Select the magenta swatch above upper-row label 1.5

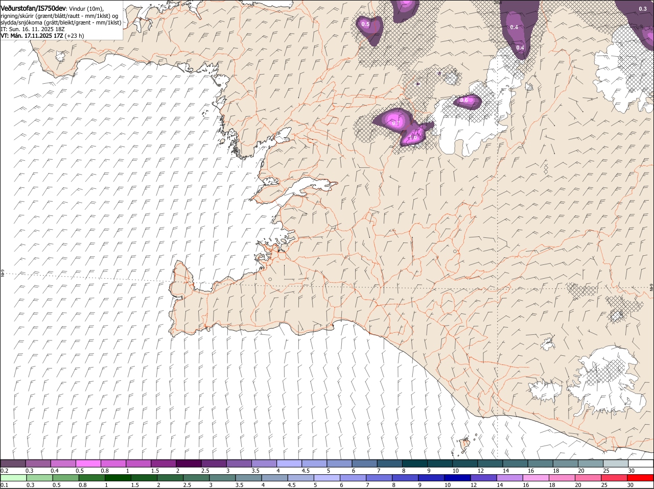[163, 463]
